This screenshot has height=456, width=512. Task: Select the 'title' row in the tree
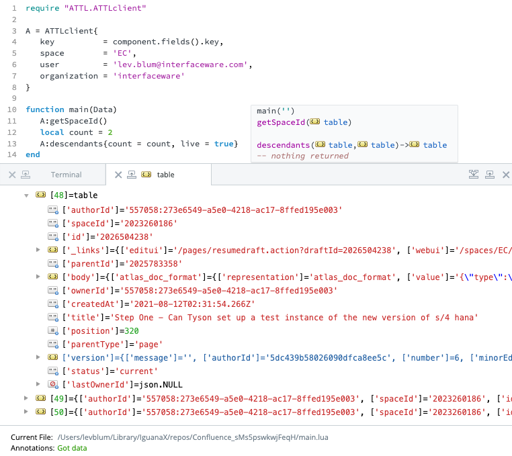pyautogui.click(x=269, y=318)
